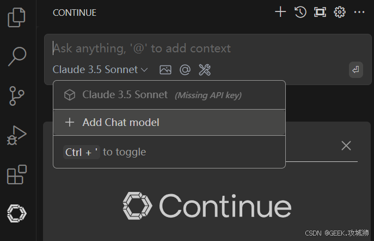The height and width of the screenshot is (241, 374).
Task: Open the Source Control view
Action: point(17,95)
